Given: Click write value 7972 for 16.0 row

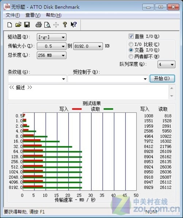Looking at the screenshot, I should pos(149,141).
